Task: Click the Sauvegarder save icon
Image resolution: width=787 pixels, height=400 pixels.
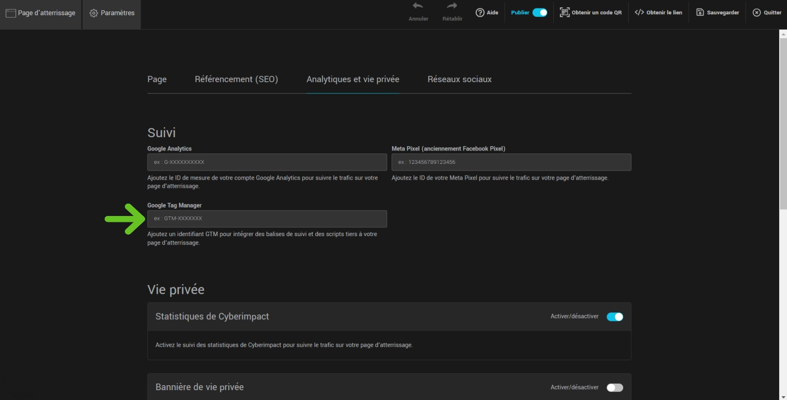Action: (700, 13)
